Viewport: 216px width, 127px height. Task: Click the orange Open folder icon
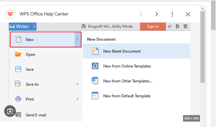coord(18,54)
